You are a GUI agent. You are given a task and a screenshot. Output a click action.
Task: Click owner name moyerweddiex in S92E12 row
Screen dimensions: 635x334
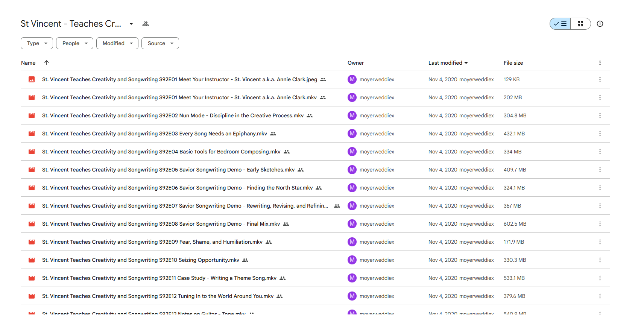[x=377, y=296]
